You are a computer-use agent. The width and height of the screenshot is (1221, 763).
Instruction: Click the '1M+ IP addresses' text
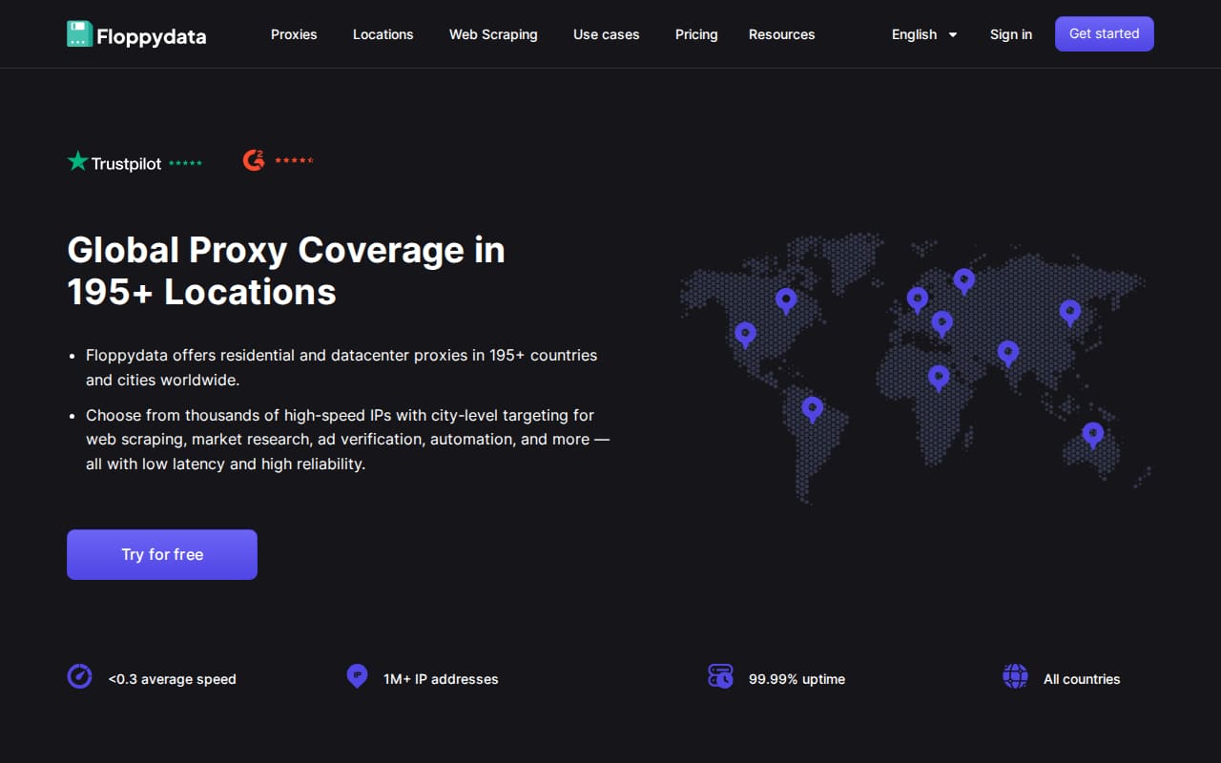pos(441,679)
